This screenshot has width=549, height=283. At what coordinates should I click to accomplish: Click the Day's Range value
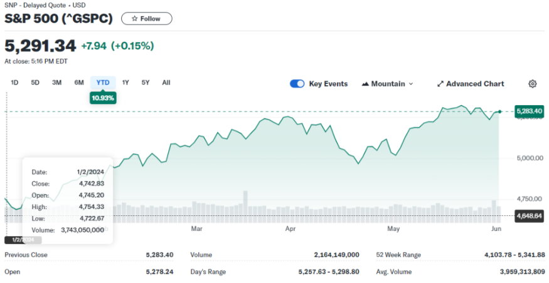pyautogui.click(x=329, y=272)
